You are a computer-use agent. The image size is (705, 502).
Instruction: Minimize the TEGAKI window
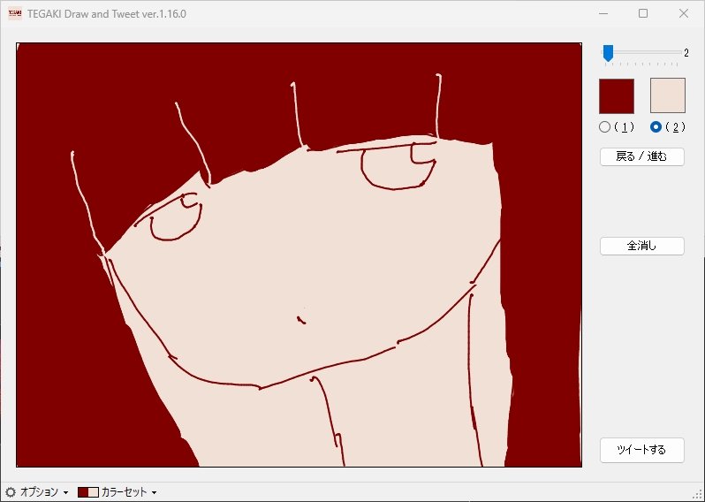(603, 14)
